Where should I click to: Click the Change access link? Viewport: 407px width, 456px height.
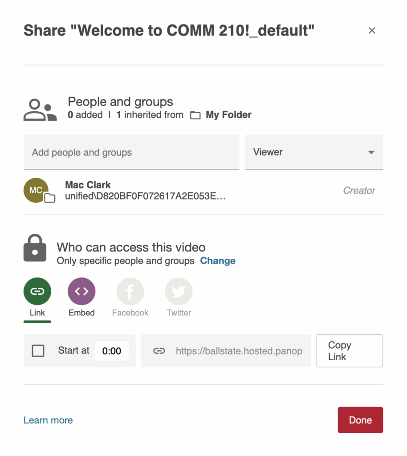(218, 261)
